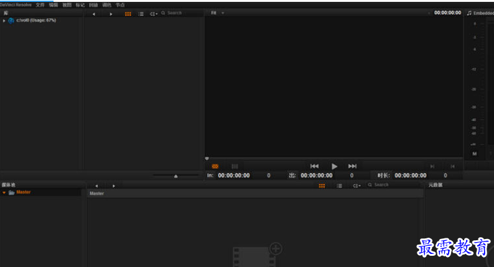Go back in library browser history
494x267 pixels.
[93, 14]
